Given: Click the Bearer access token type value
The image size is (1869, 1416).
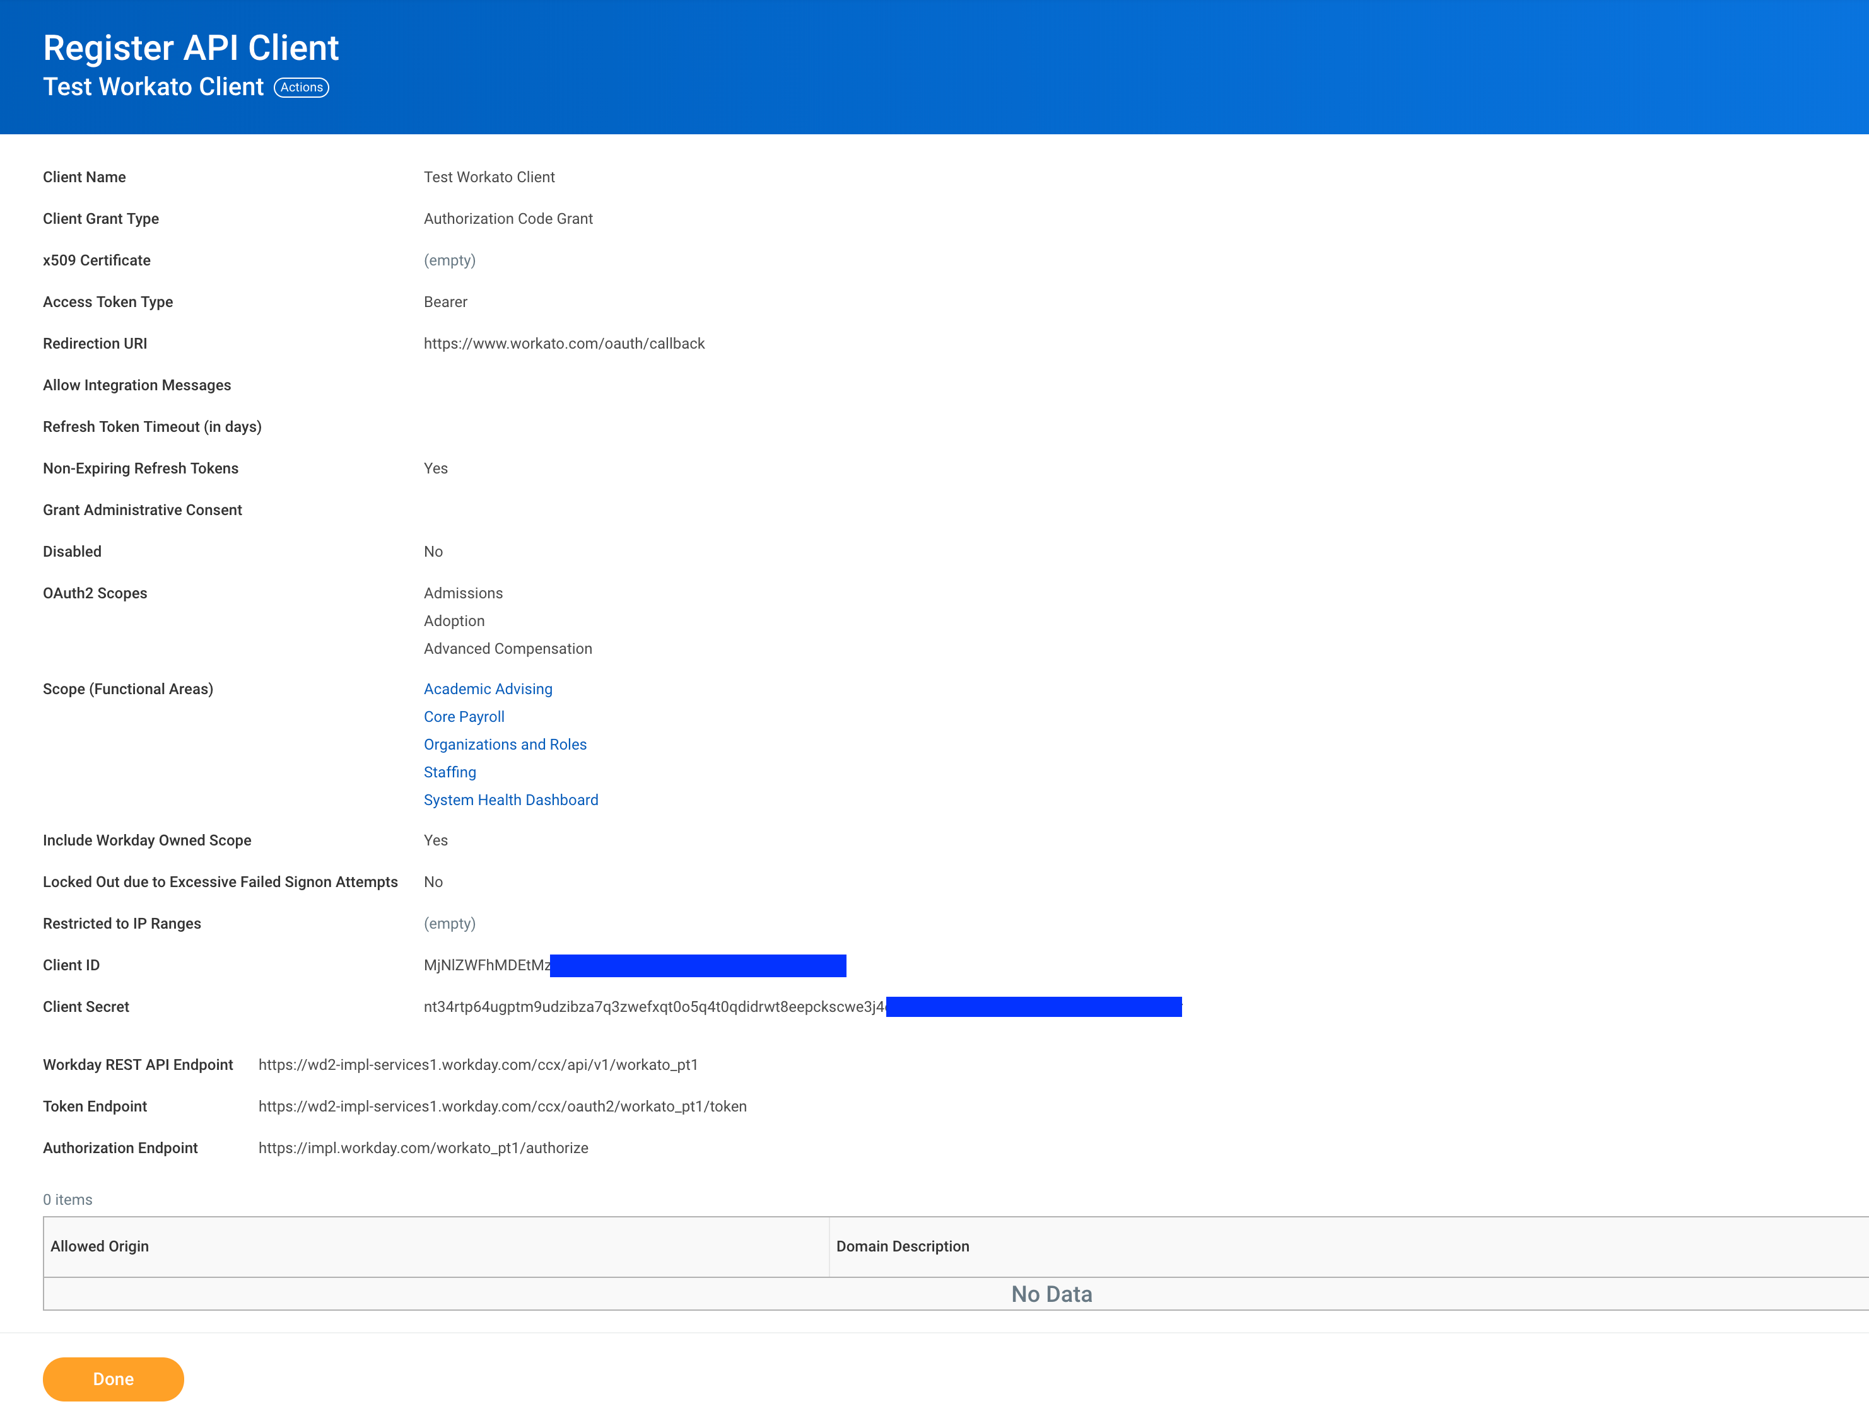Looking at the screenshot, I should click(x=445, y=302).
